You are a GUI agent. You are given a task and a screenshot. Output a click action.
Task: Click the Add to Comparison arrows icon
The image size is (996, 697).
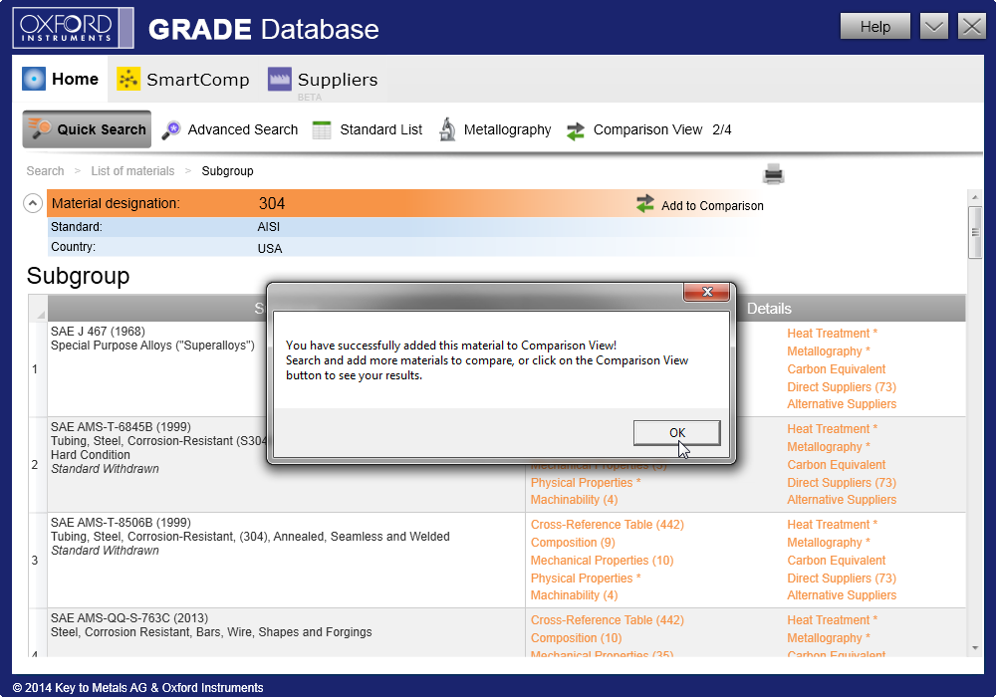point(645,204)
